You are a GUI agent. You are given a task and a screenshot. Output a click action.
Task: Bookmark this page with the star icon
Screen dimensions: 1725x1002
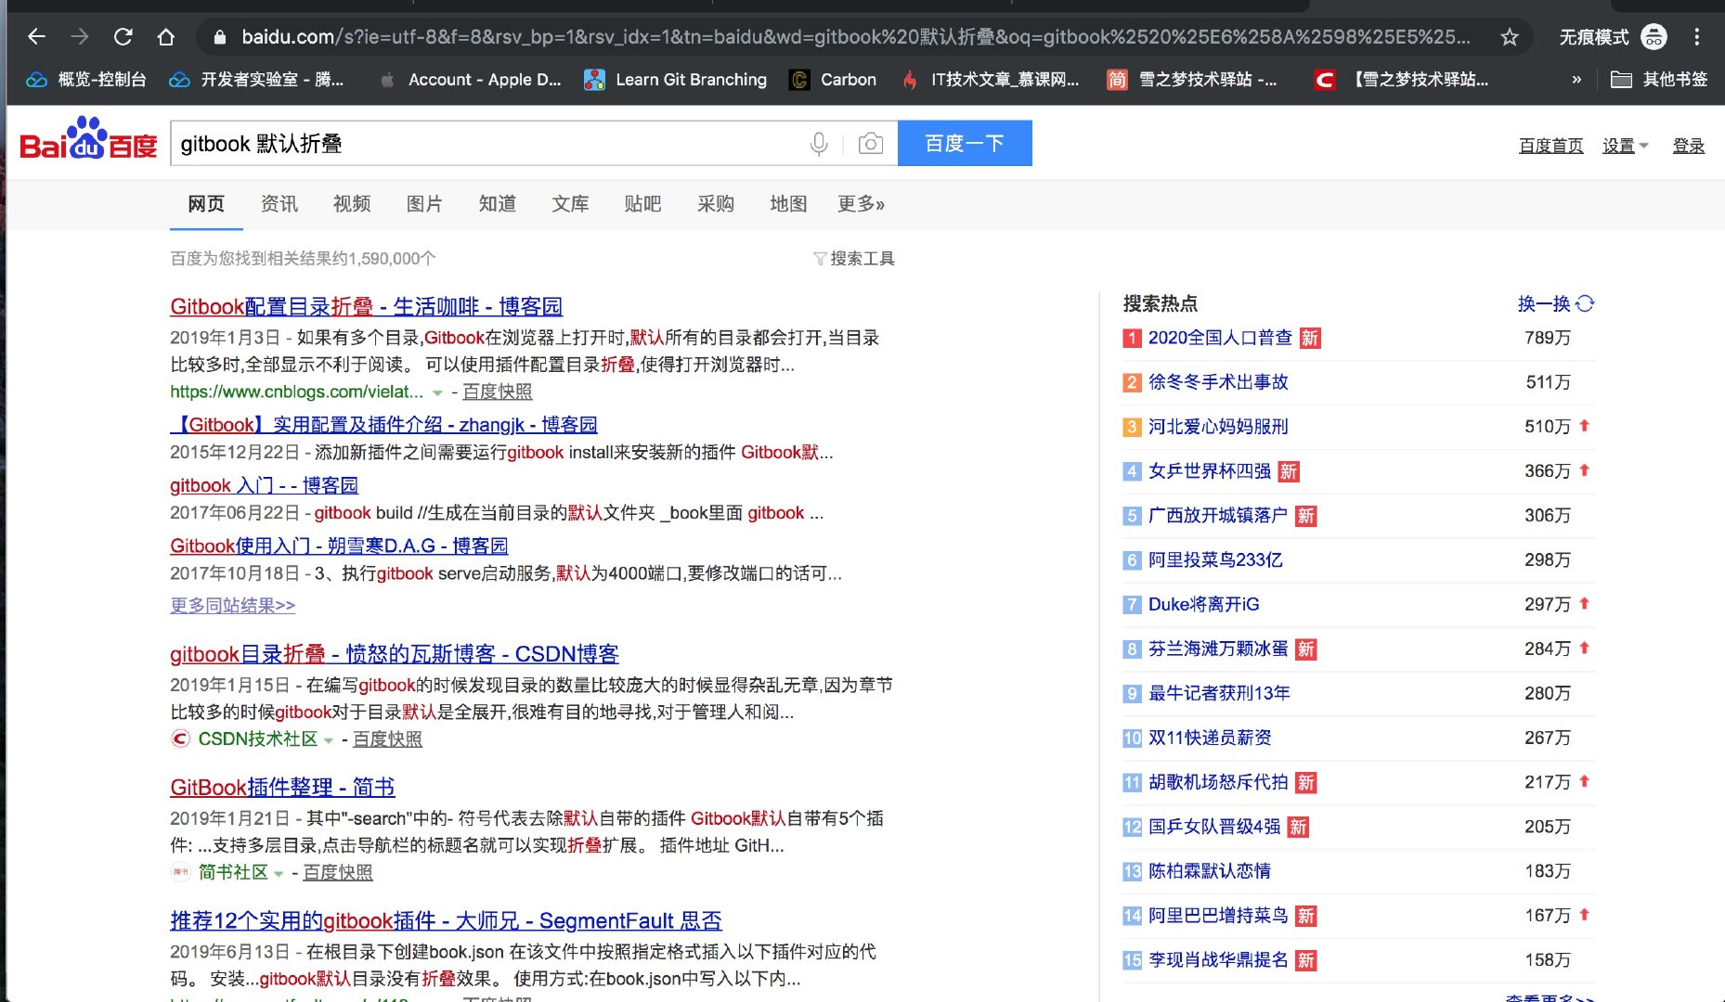(x=1511, y=37)
